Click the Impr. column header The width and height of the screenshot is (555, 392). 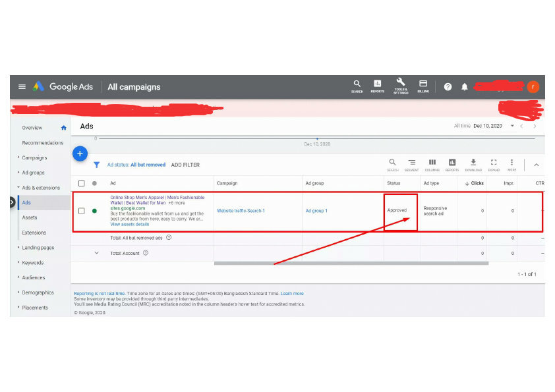coord(509,183)
